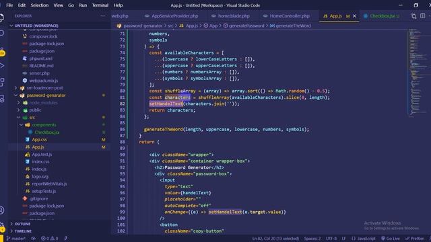Screen dimensions: 431x242
Task: Open the Accounts icon in the activity bar
Action: pos(1,210)
